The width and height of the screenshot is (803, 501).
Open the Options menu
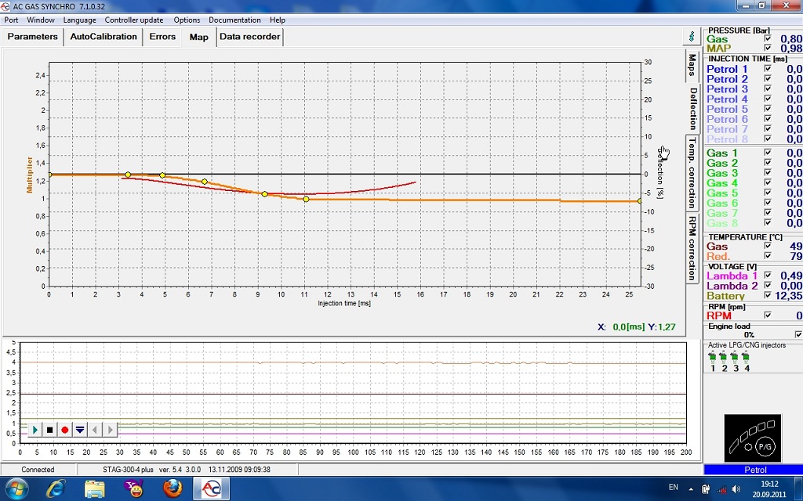click(187, 20)
